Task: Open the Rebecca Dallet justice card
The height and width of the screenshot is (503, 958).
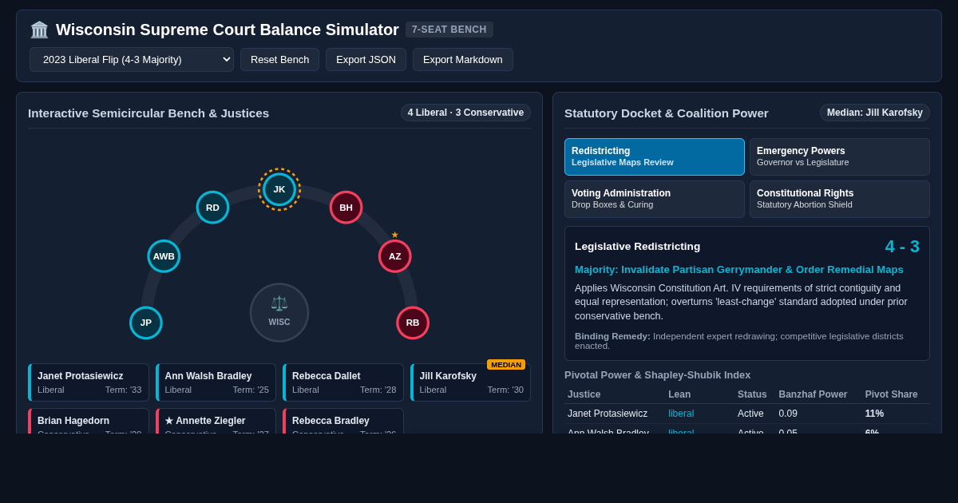Action: 343,382
